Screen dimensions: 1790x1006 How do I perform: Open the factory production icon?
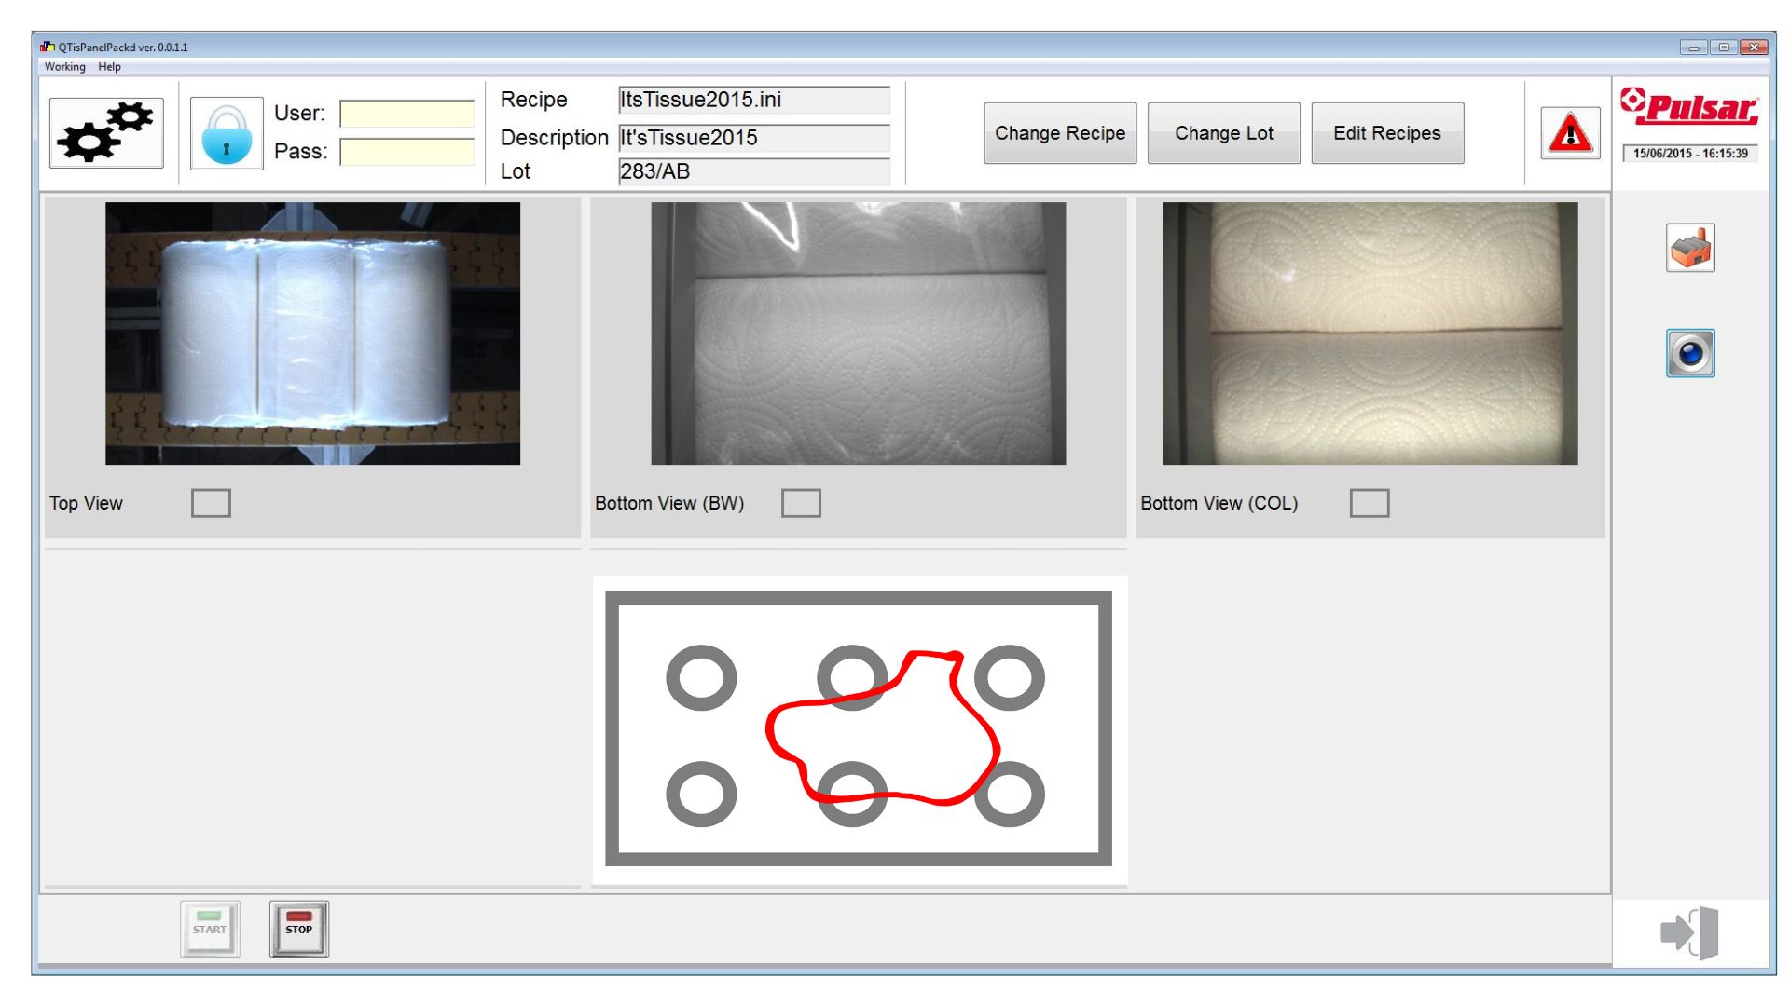tap(1690, 248)
